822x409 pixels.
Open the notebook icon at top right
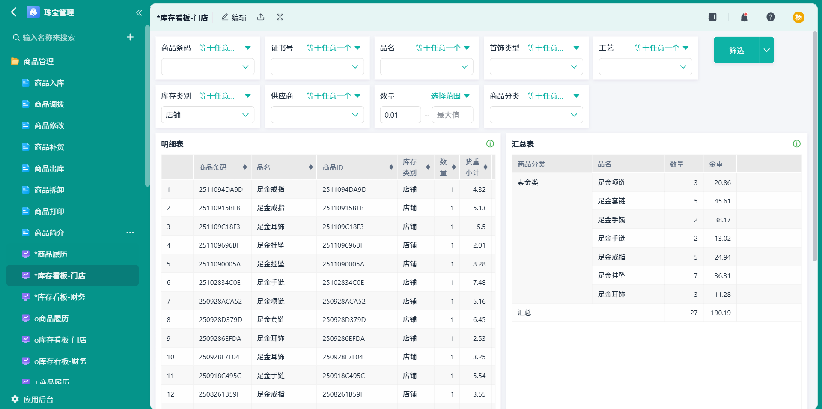(x=712, y=17)
